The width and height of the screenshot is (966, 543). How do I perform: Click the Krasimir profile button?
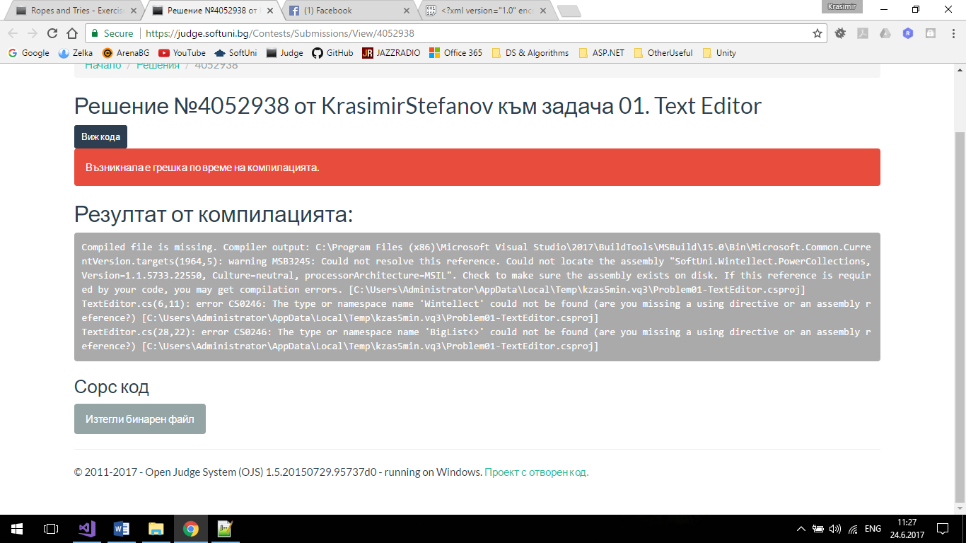coord(842,6)
